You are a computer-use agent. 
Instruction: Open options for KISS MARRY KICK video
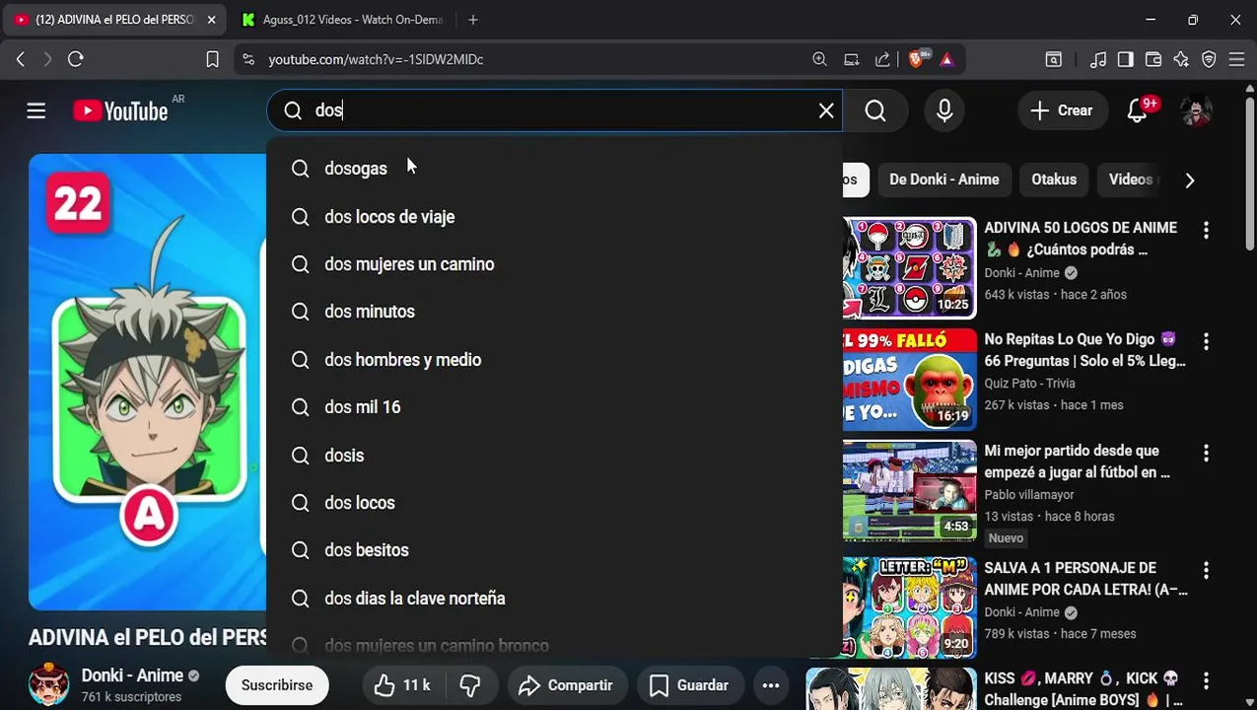1206,680
